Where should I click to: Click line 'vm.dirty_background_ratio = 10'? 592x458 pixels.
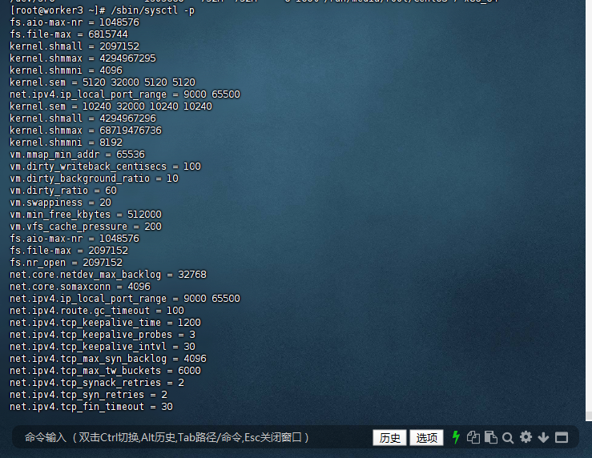click(x=94, y=179)
